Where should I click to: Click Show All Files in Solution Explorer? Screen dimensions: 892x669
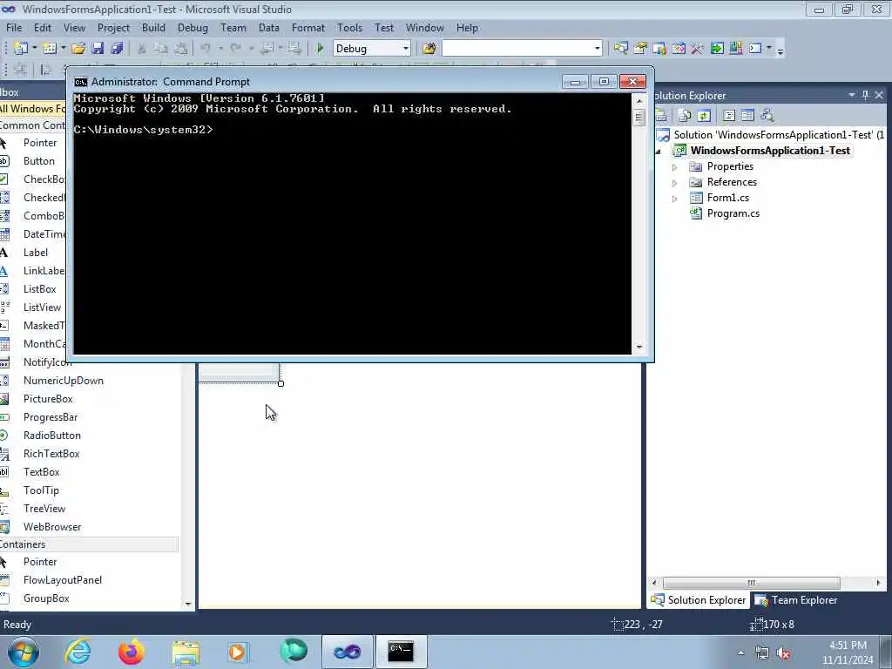[685, 116]
